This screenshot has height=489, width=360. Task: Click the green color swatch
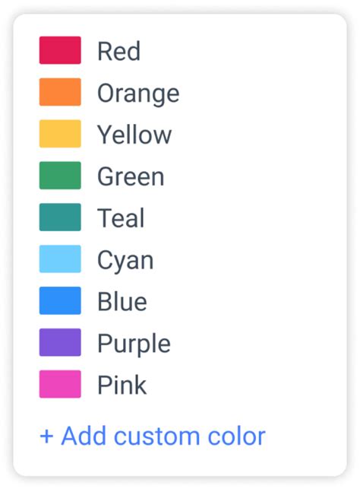point(60,175)
